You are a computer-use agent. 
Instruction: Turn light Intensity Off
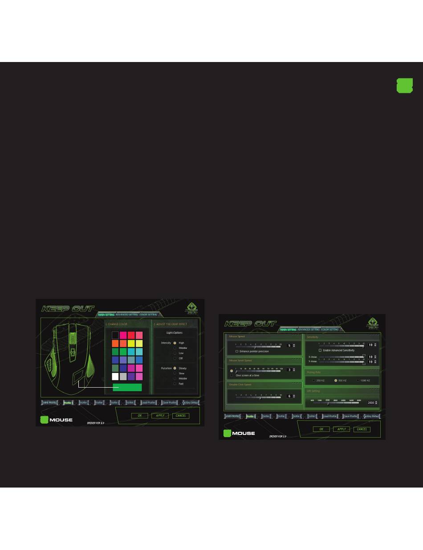pyautogui.click(x=175, y=358)
